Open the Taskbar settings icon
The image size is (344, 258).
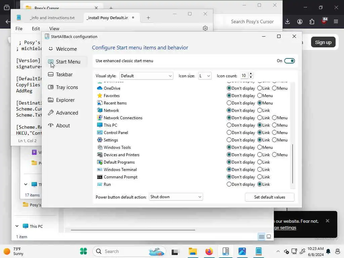point(51,74)
